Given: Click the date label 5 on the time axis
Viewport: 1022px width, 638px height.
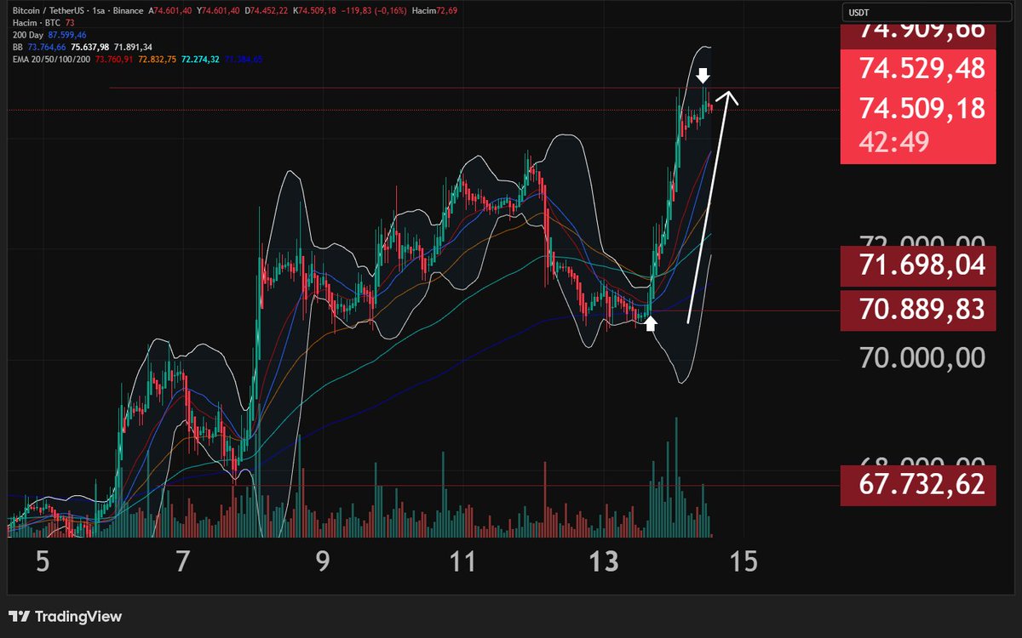Looking at the screenshot, I should 43,562.
